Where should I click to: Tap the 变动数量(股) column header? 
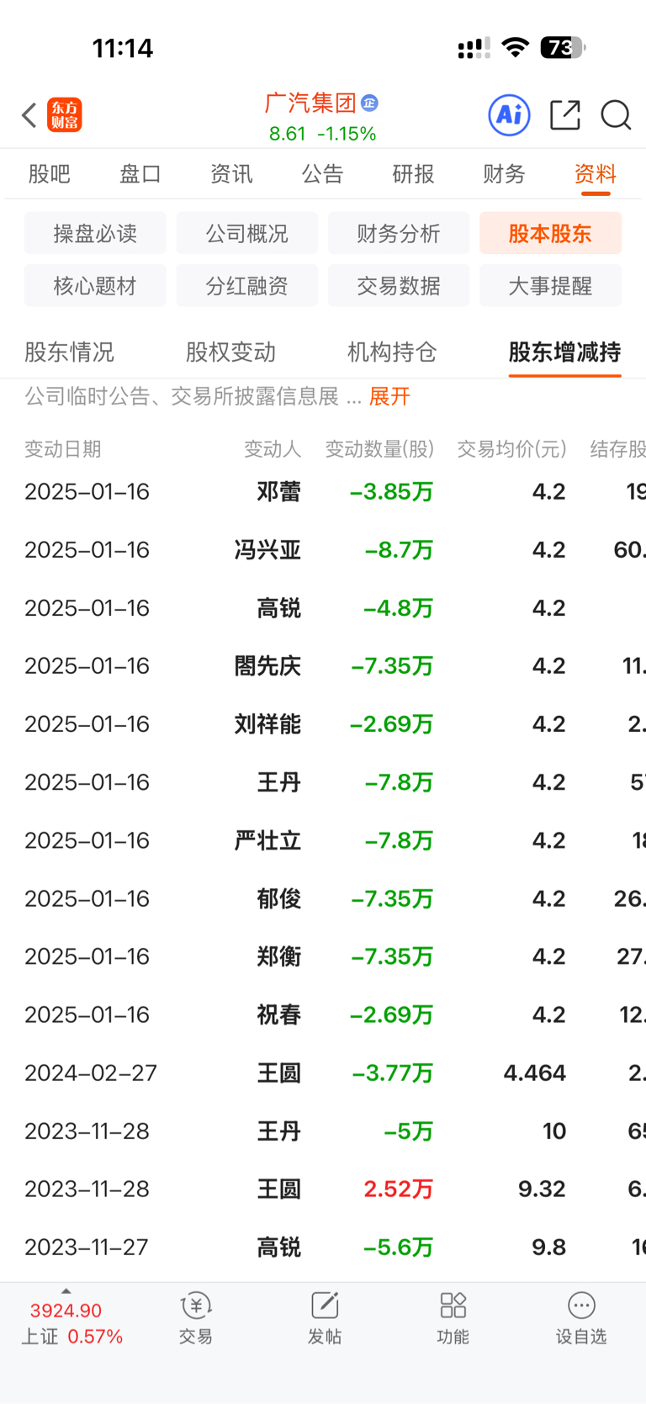tap(379, 449)
